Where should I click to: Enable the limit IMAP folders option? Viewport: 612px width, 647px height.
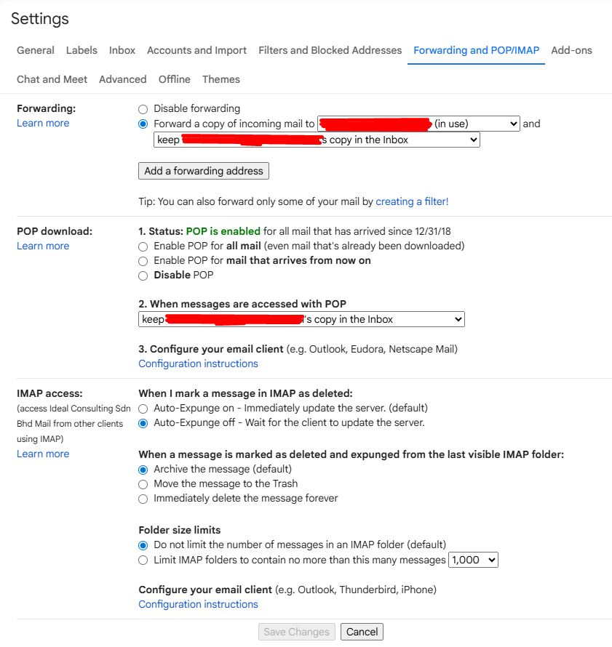[143, 560]
